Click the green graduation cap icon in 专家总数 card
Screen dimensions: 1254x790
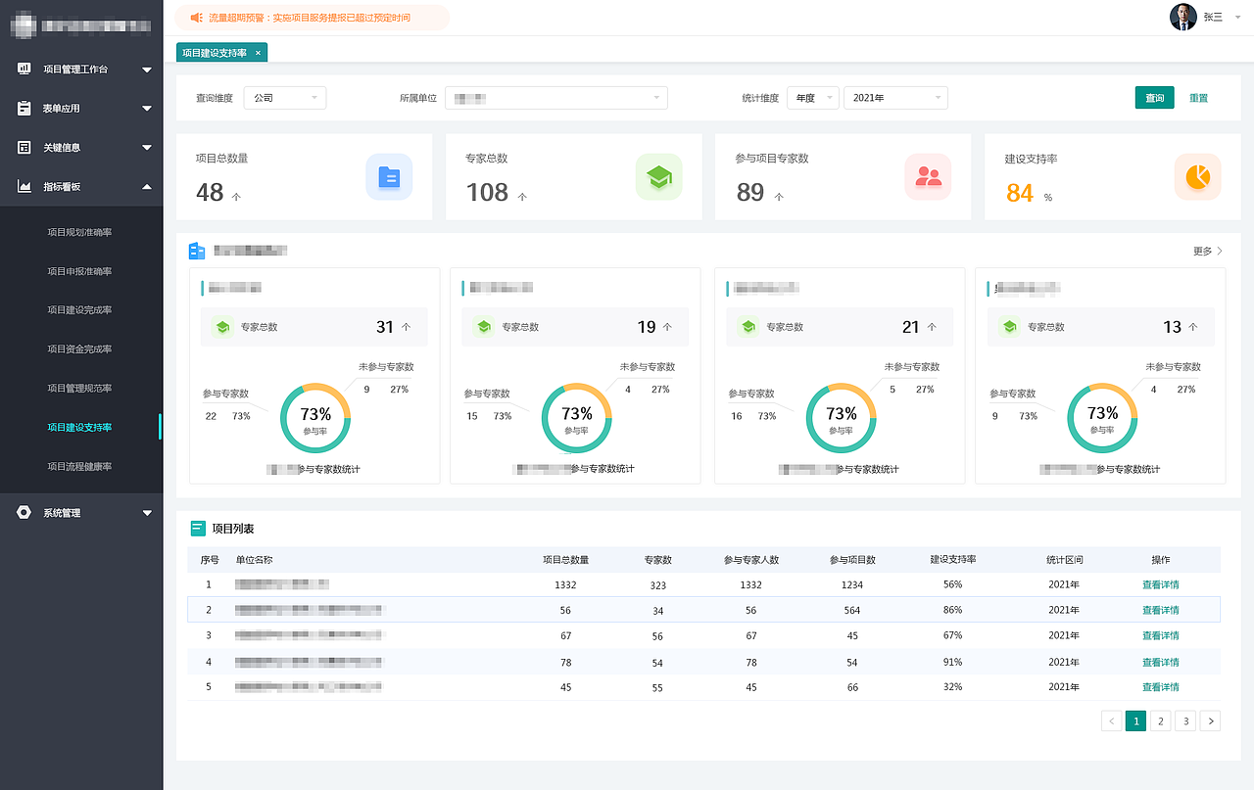[658, 177]
